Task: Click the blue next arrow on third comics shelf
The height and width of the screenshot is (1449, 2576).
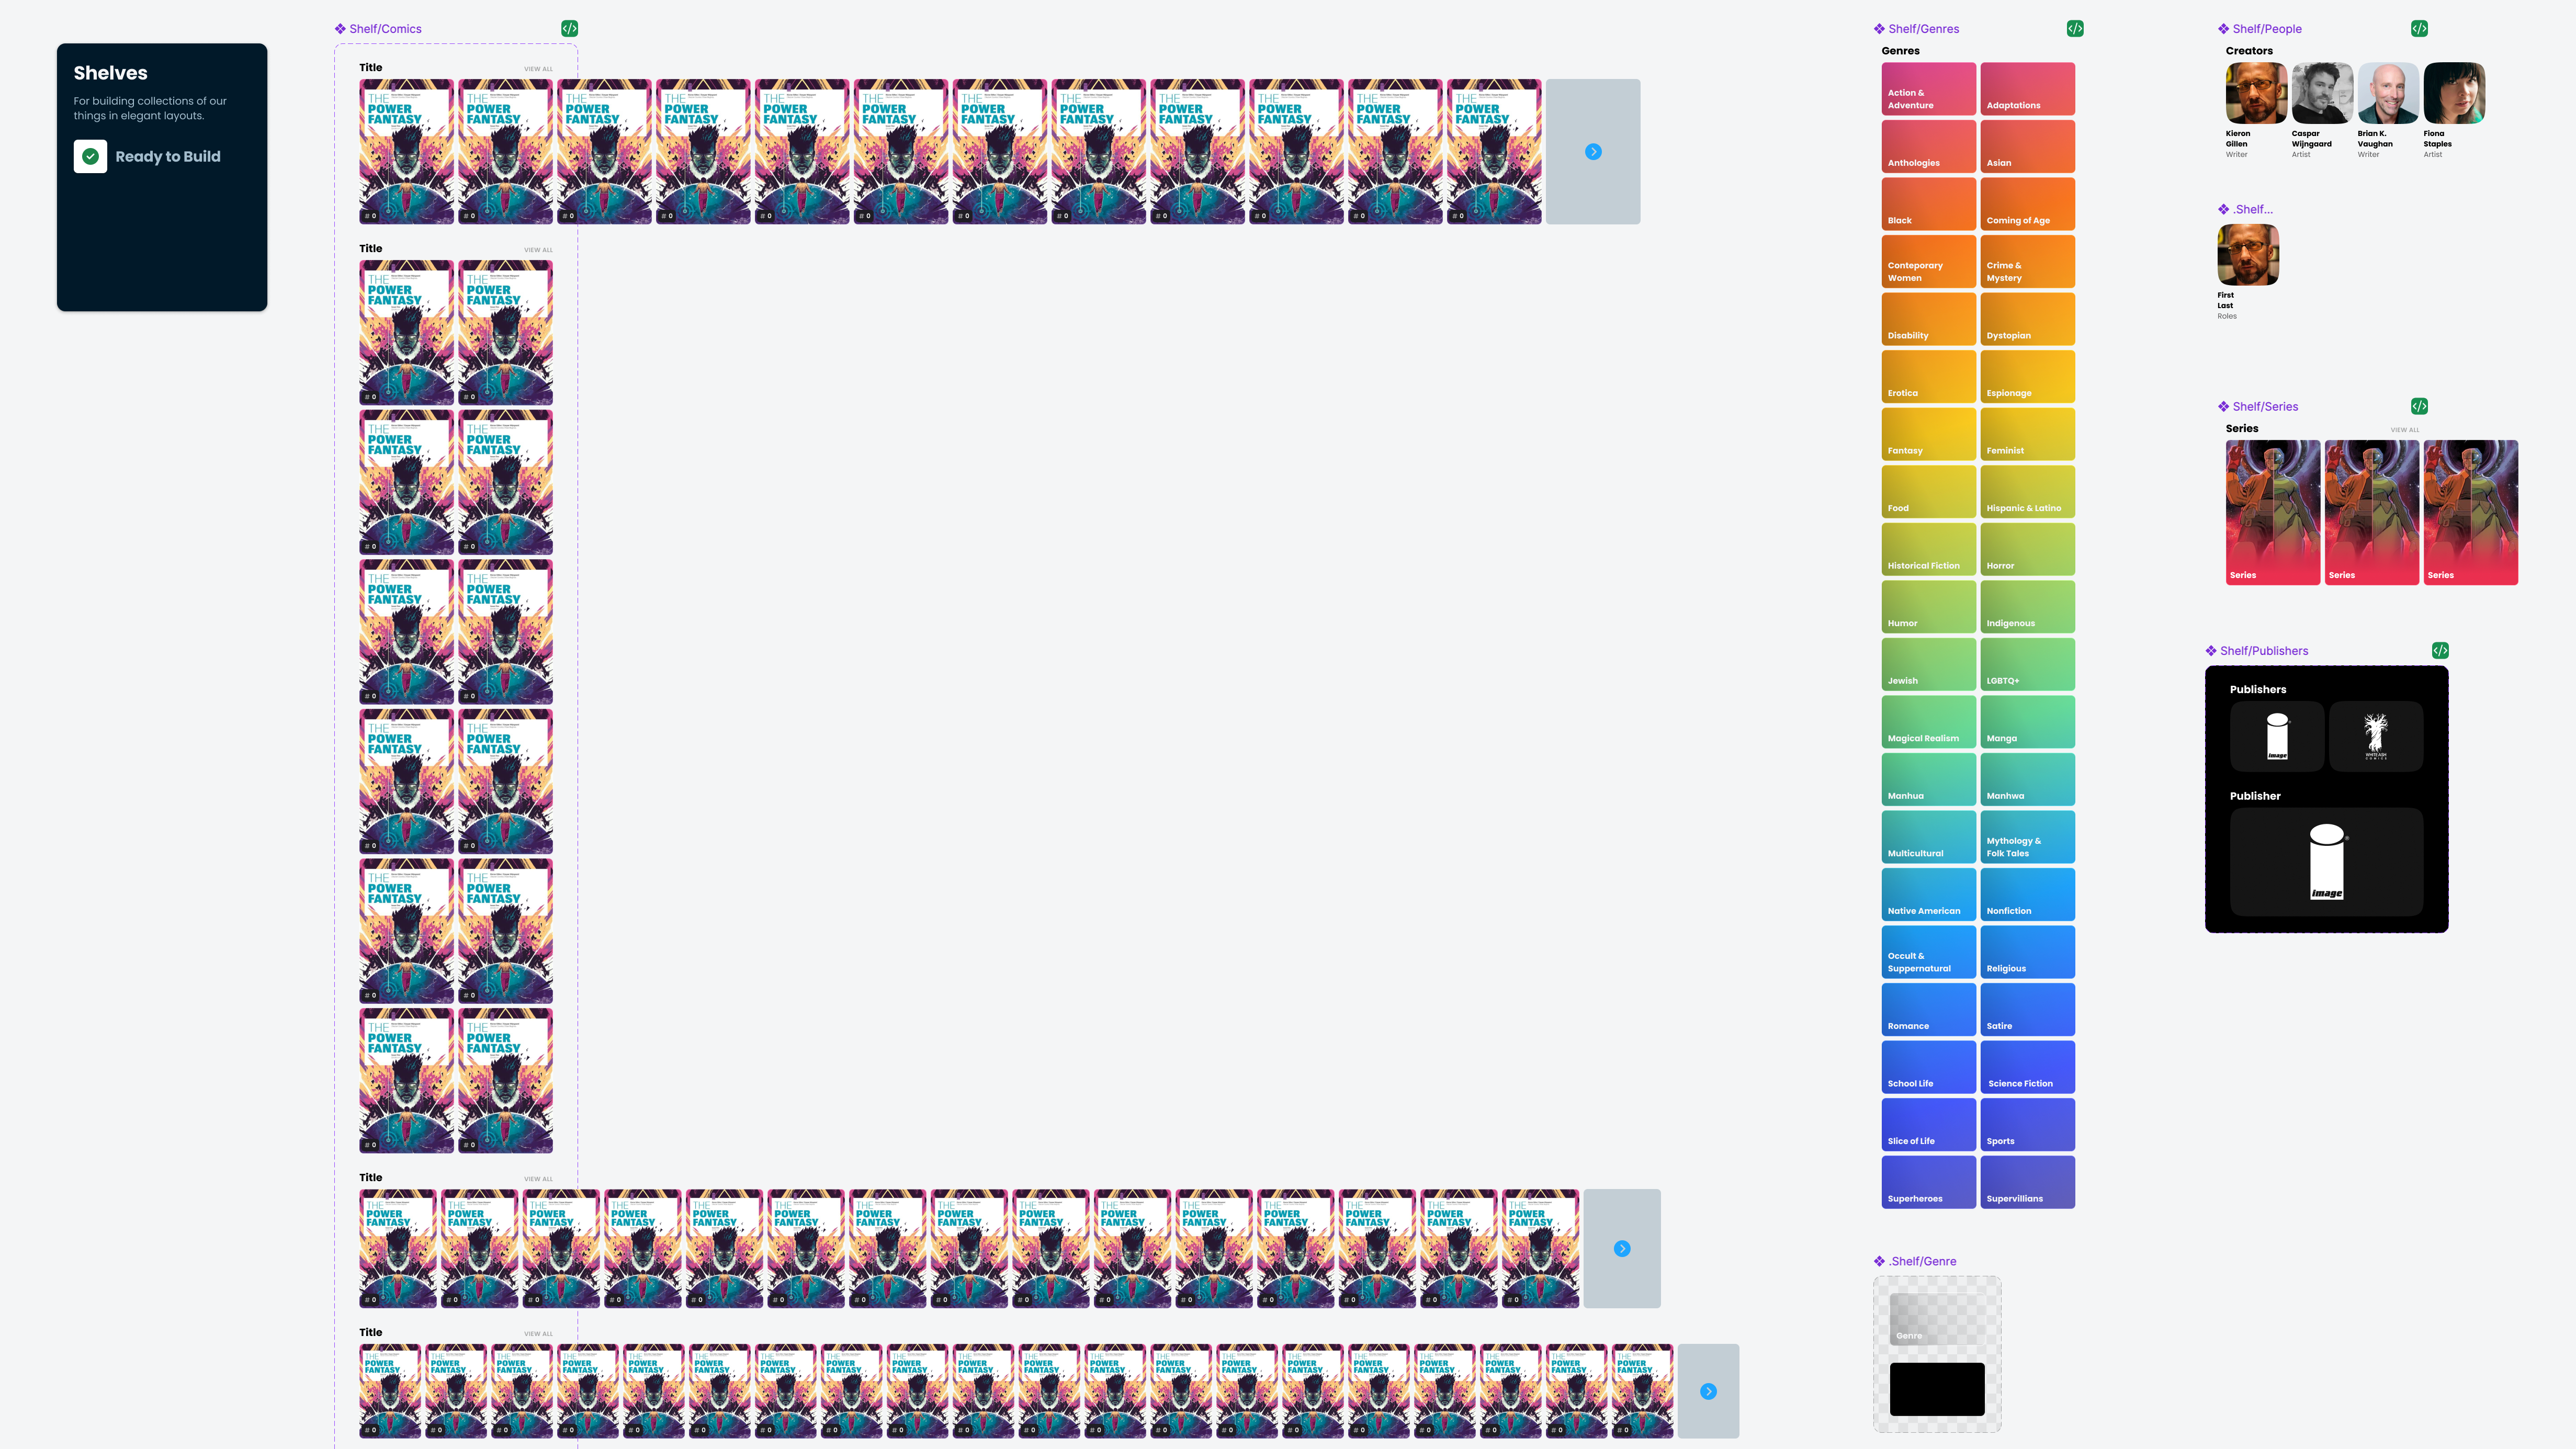Action: (1622, 1248)
